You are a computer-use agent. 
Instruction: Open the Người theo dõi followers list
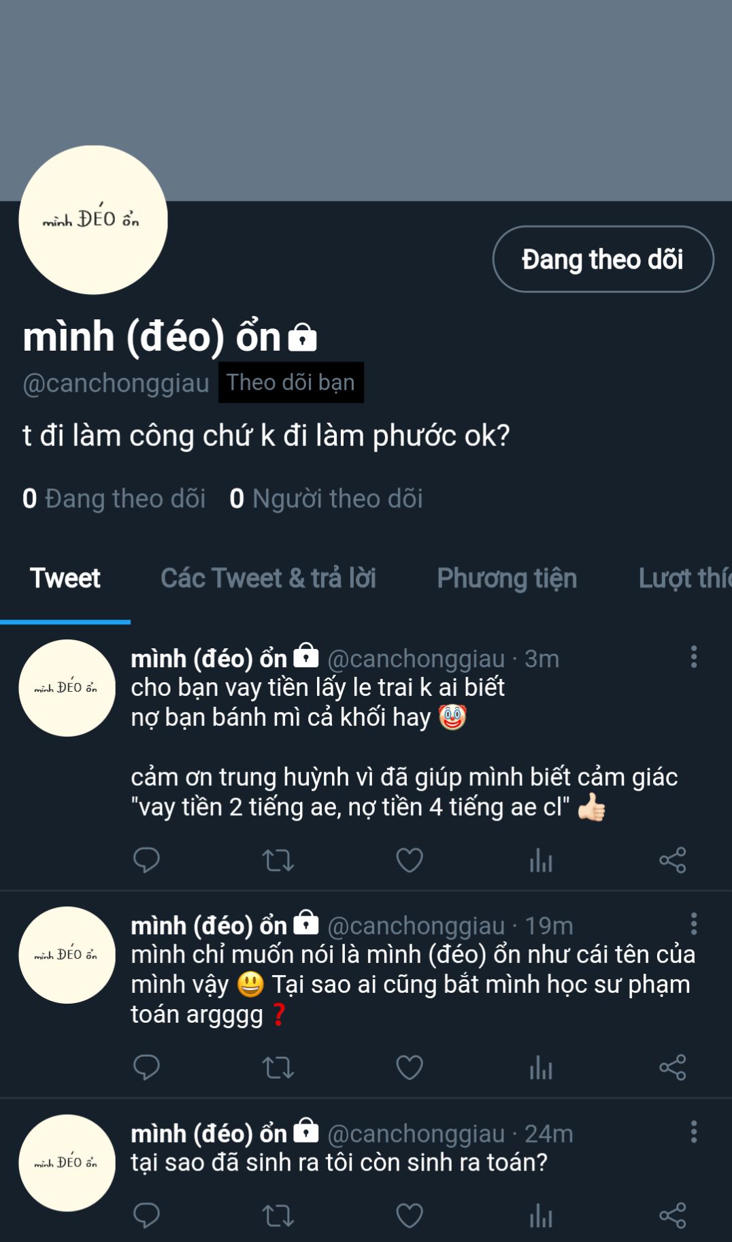click(x=327, y=498)
